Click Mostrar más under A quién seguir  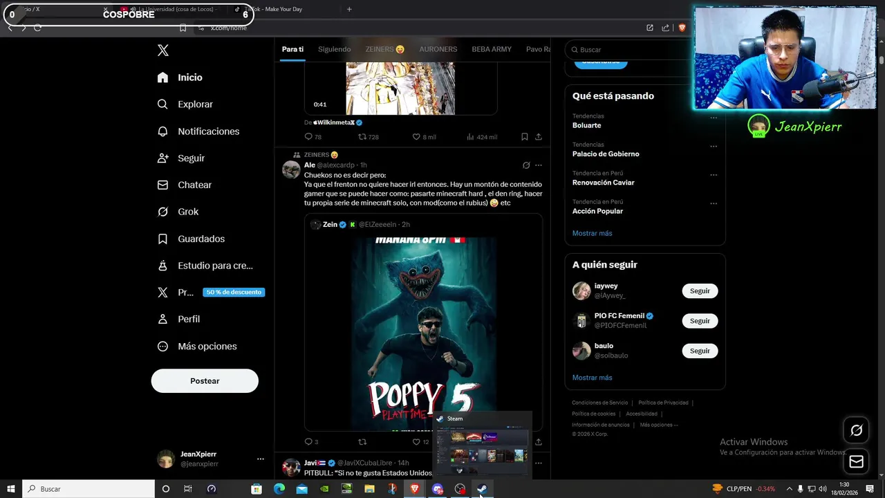pyautogui.click(x=593, y=378)
